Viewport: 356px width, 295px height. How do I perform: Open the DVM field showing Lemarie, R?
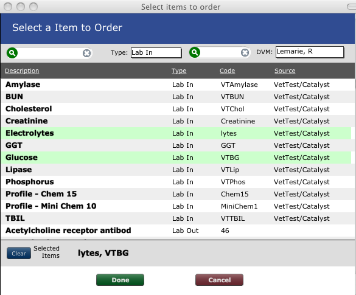click(x=310, y=52)
